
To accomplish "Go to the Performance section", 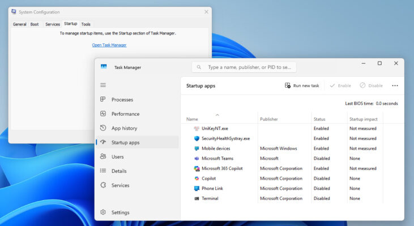I will click(x=125, y=114).
